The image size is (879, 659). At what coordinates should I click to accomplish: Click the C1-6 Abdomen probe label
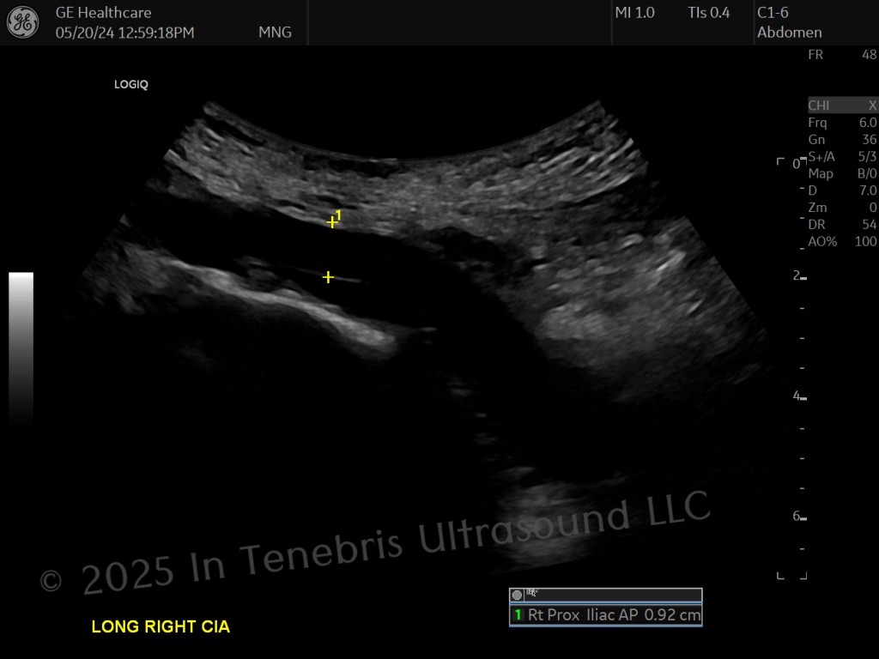[790, 22]
